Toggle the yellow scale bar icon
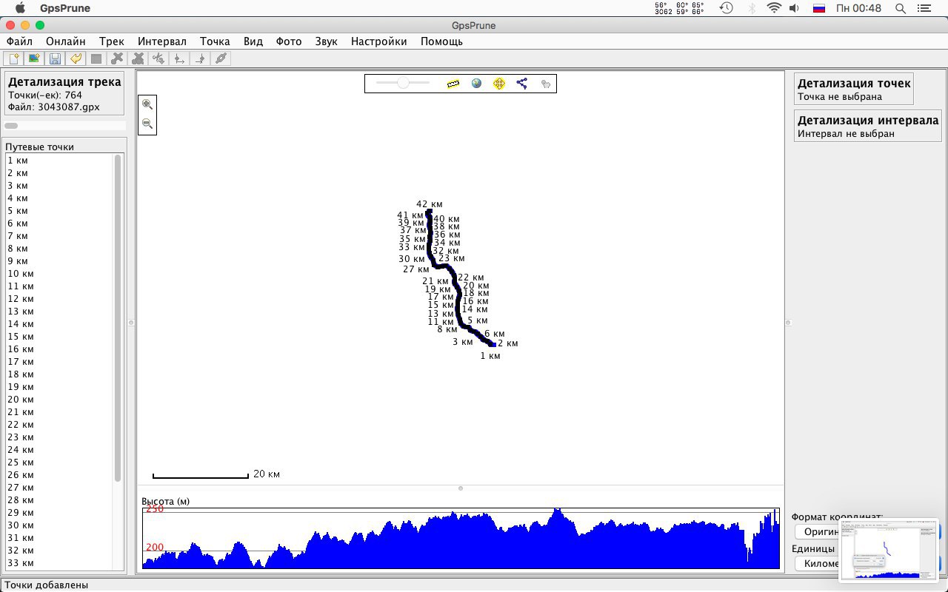 point(453,84)
